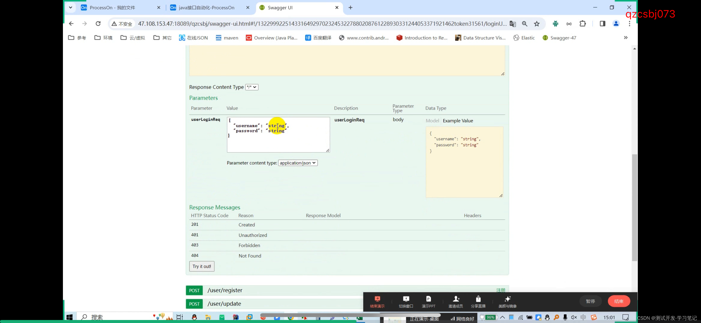Image resolution: width=701 pixels, height=323 pixels.
Task: Open the Parameter content type dropdown
Action: point(298,162)
